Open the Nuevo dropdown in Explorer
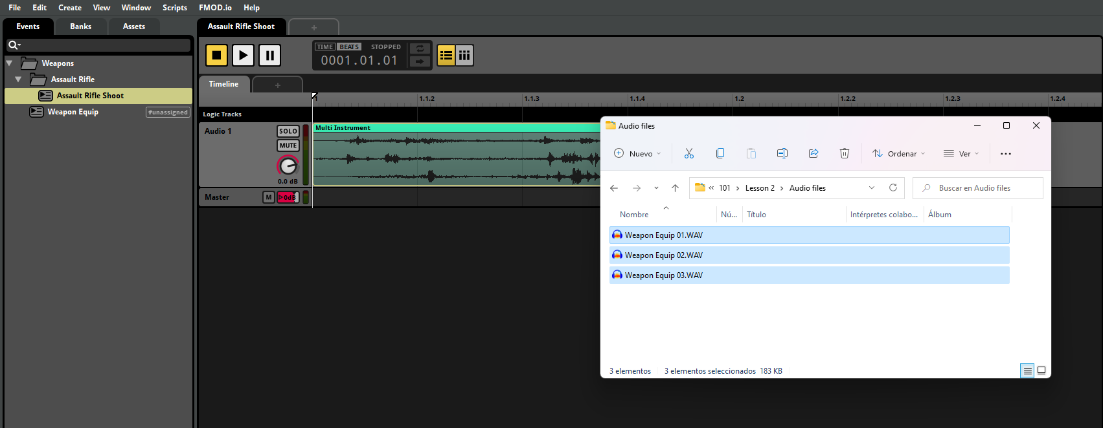Screen dimensions: 1103x428 click(x=637, y=153)
